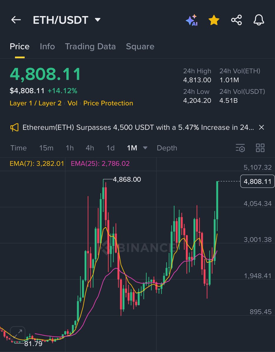
Task: Open price alerts bell icon
Action: pos(259,20)
